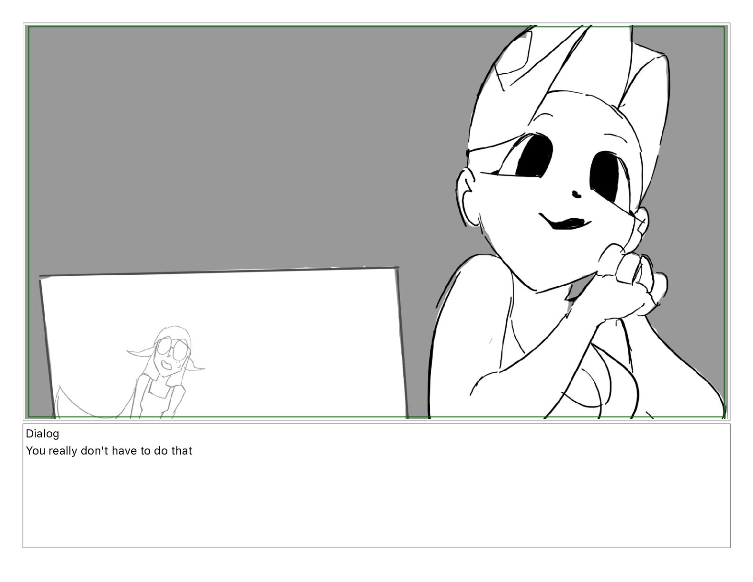Click the text 'You really don't have to do that'
The image size is (753, 582).
(x=109, y=451)
